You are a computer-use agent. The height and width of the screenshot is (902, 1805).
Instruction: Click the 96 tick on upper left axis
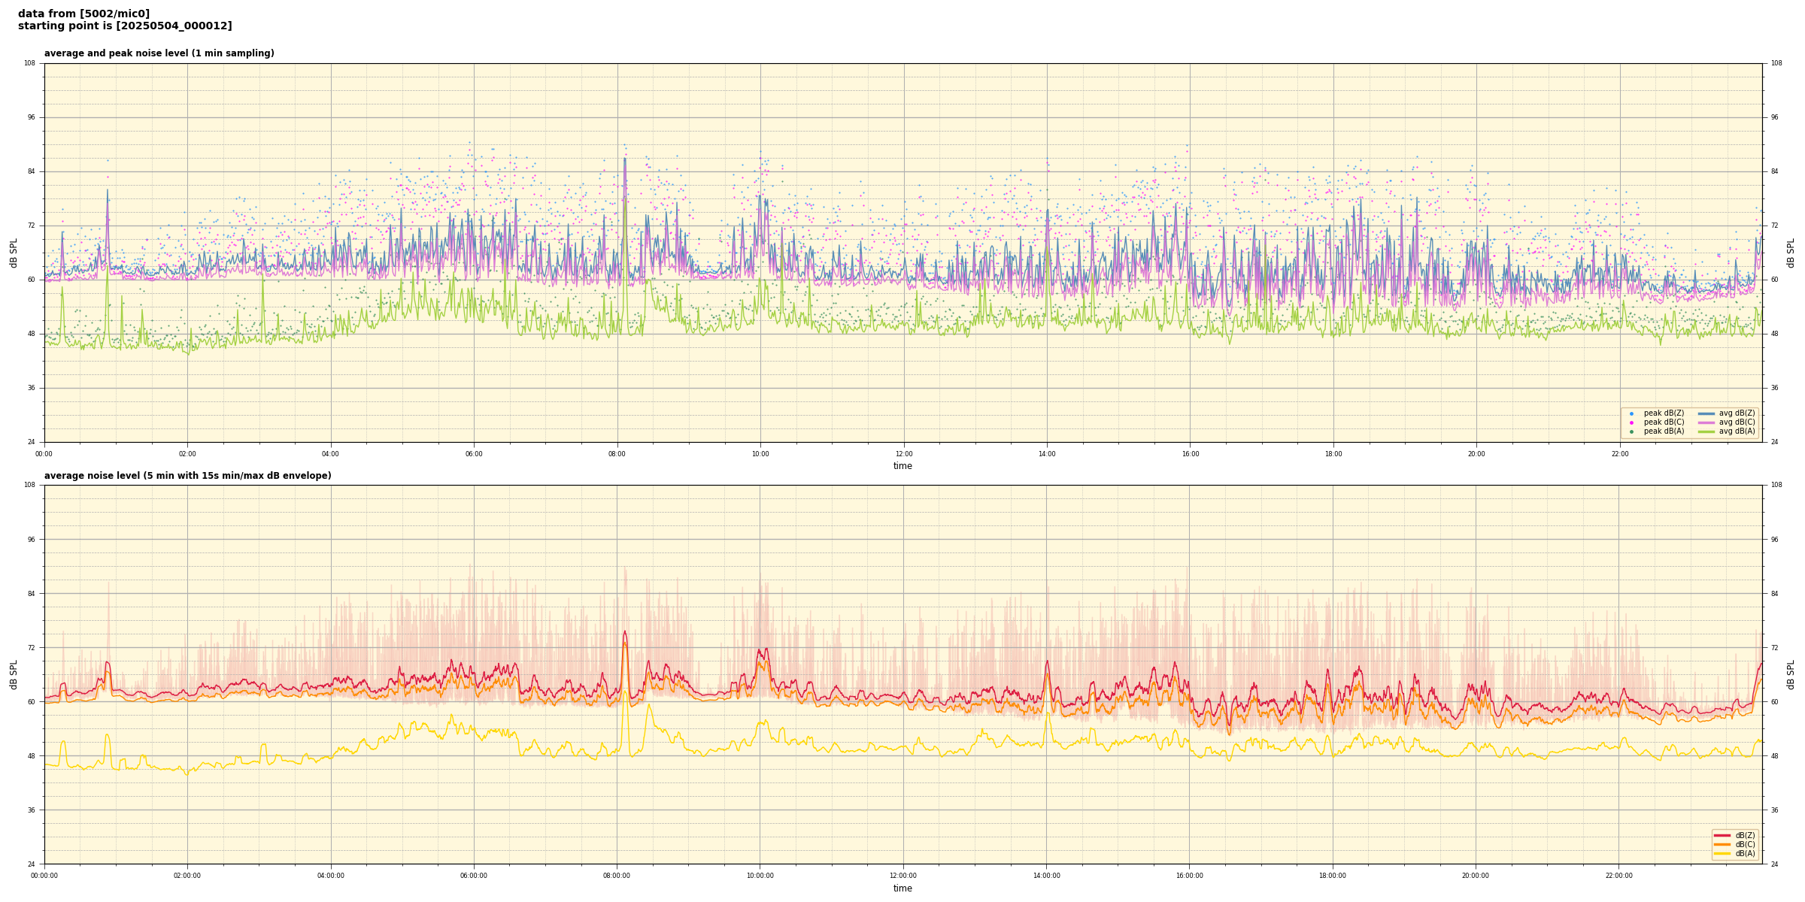point(32,117)
